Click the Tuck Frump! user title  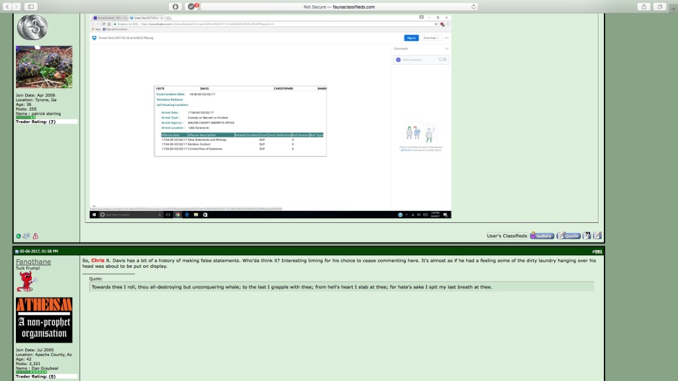28,269
